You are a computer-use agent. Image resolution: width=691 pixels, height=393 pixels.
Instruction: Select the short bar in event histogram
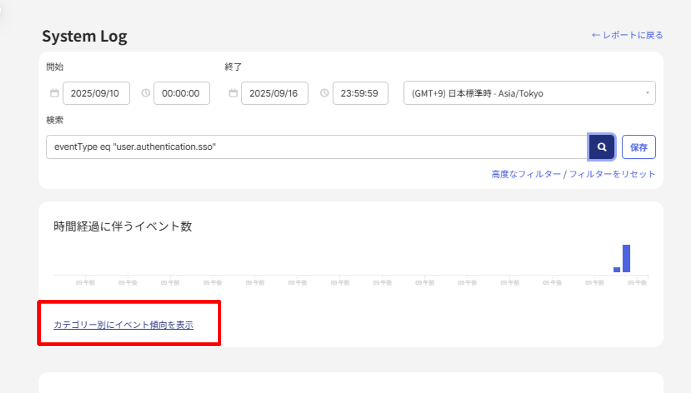617,270
